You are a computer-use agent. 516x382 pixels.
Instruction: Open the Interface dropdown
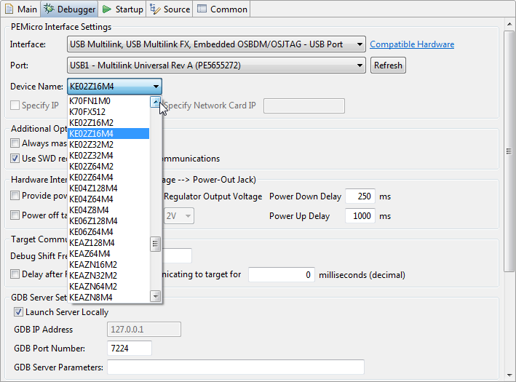[216, 44]
